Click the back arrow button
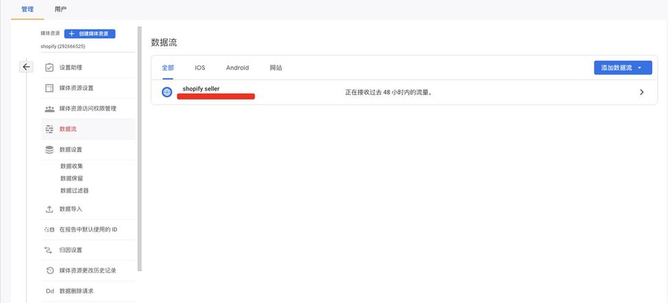This screenshot has height=303, width=668. click(26, 67)
